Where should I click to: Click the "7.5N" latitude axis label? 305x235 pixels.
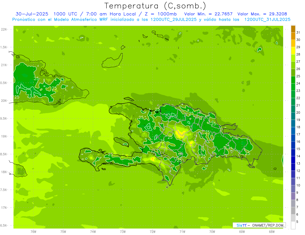4,190
